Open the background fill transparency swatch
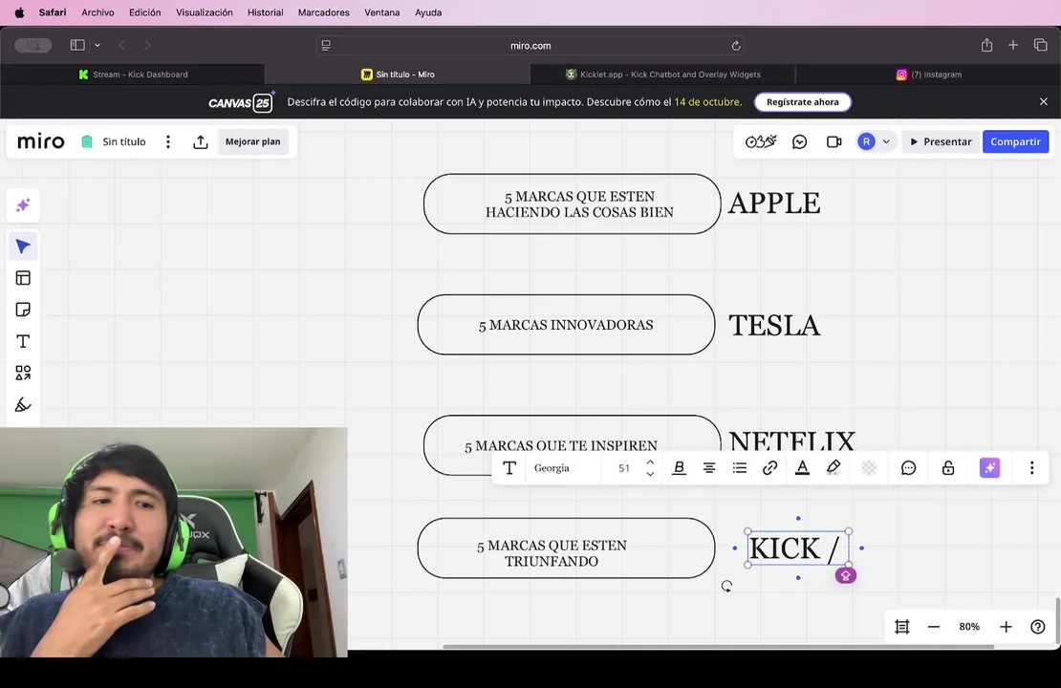This screenshot has width=1061, height=688. click(869, 468)
